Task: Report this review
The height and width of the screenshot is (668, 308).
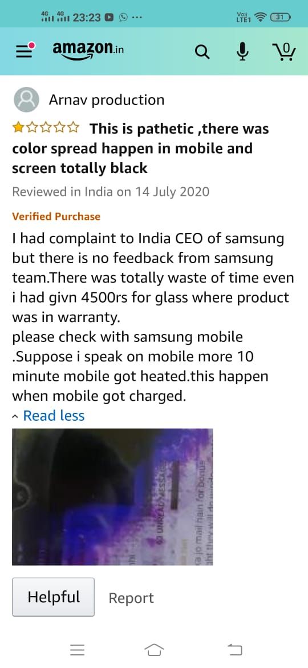Action: [x=131, y=598]
